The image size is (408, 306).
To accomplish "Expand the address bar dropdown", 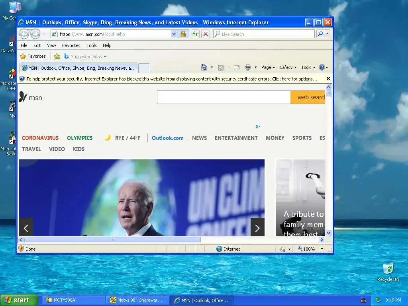I will (x=174, y=34).
